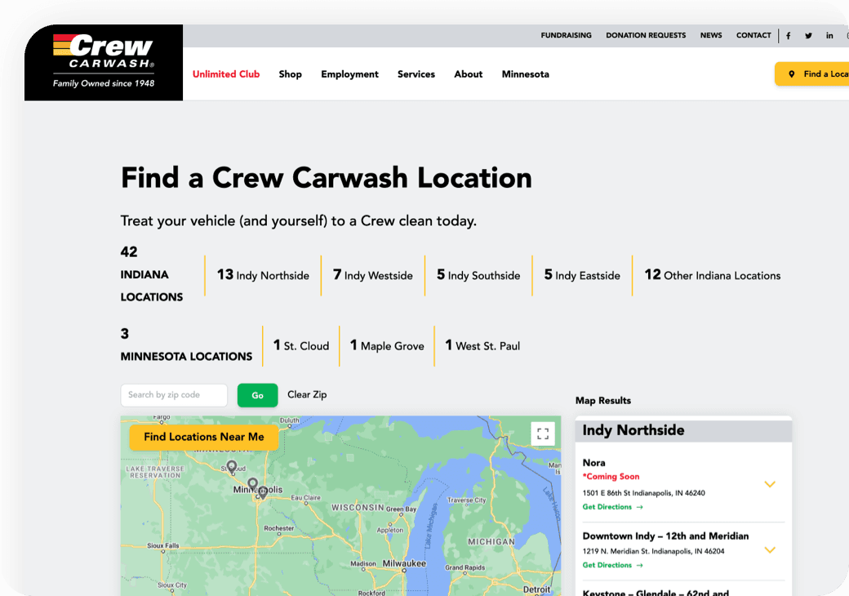The height and width of the screenshot is (596, 849).
Task: Expand Downtown Indy location details chevron
Action: 770,550
